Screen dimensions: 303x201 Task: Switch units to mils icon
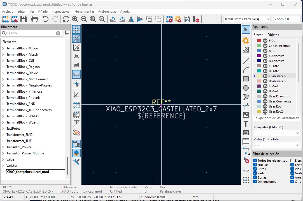point(76,65)
